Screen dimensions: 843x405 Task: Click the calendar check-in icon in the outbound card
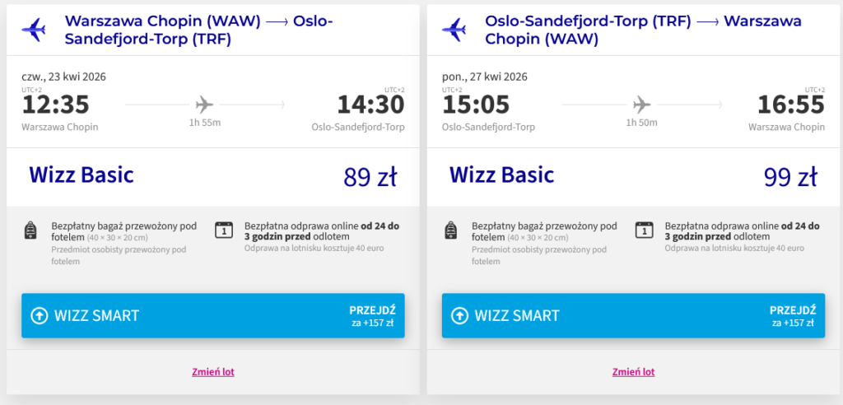(x=224, y=230)
